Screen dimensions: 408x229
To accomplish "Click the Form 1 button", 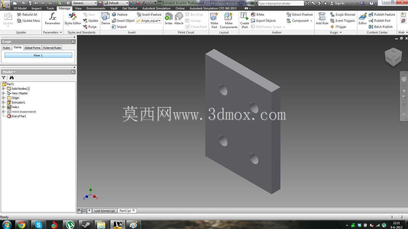I will point(38,55).
